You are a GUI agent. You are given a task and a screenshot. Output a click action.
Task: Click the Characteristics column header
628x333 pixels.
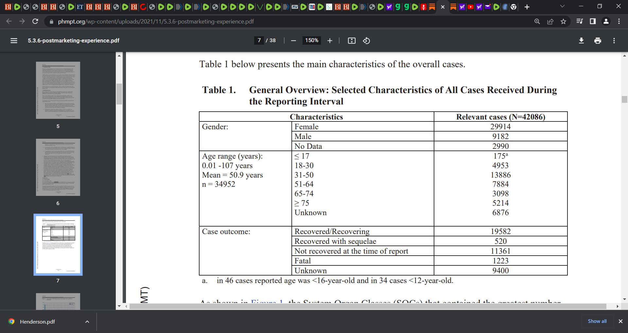pos(316,117)
